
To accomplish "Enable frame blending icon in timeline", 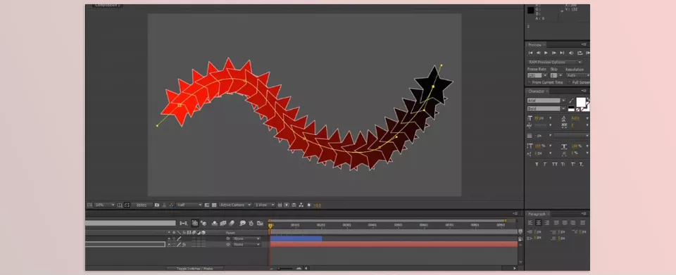I will 223,224.
